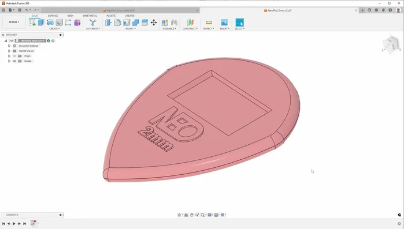Image resolution: width=404 pixels, height=229 pixels.
Task: Click the activate radio button on root component
Action: click(x=53, y=40)
